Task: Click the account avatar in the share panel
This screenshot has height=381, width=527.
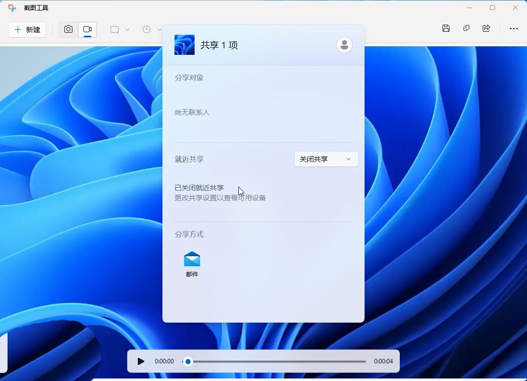Action: tap(344, 45)
